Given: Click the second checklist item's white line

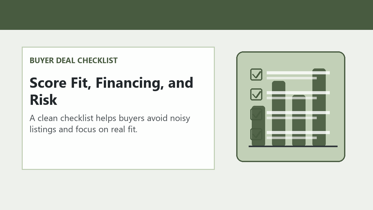Looking at the screenshot, I should click(x=298, y=93).
